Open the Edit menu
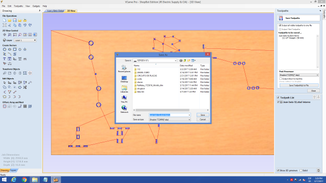Viewport: 326px width, 183px height. [x=10, y=6]
